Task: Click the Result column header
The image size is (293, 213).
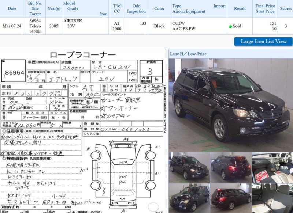Action: click(x=240, y=8)
